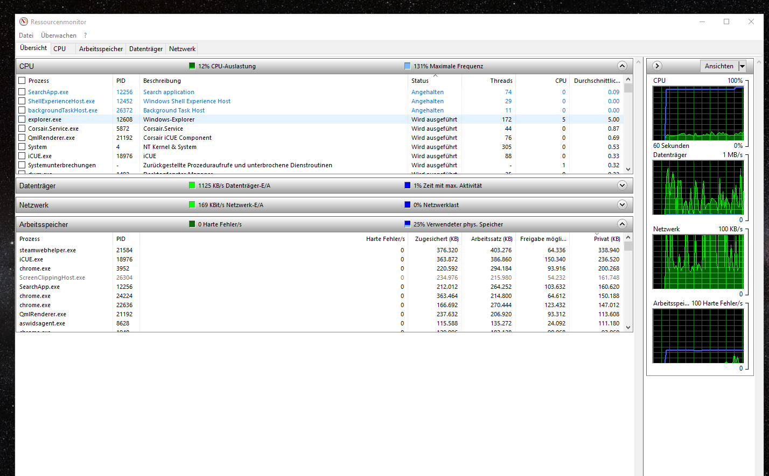
Task: Select aswidsagent.exe memory row
Action: click(x=320, y=323)
